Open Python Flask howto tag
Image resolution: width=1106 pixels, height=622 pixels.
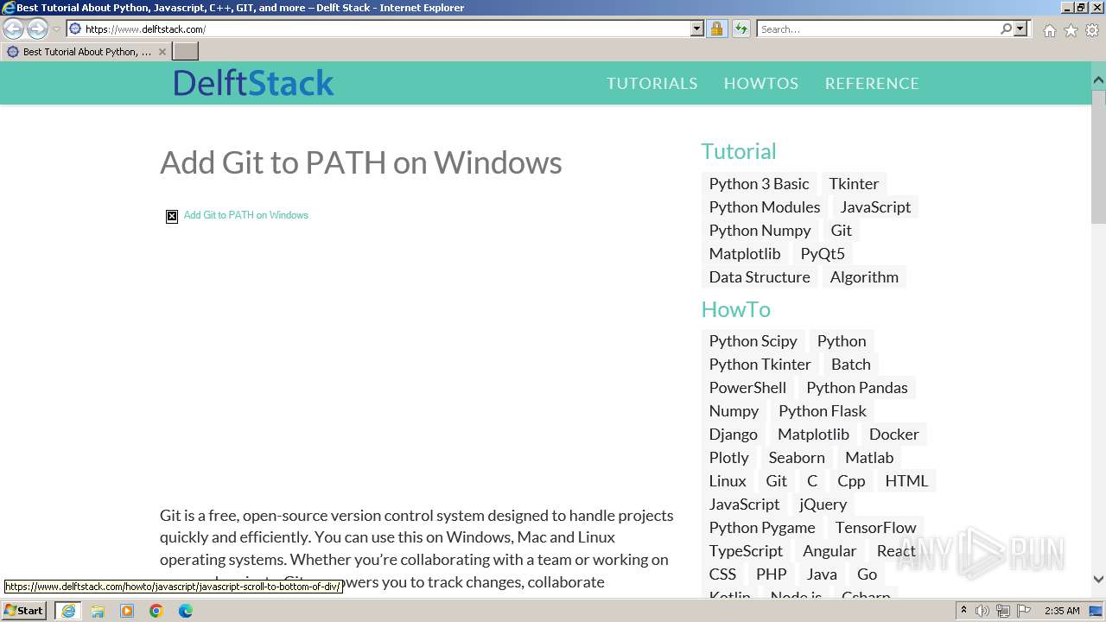click(x=823, y=410)
